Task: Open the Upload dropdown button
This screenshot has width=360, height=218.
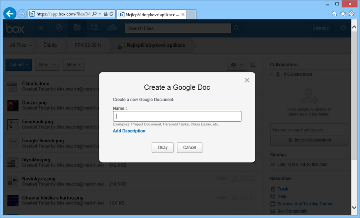Action: (18, 65)
